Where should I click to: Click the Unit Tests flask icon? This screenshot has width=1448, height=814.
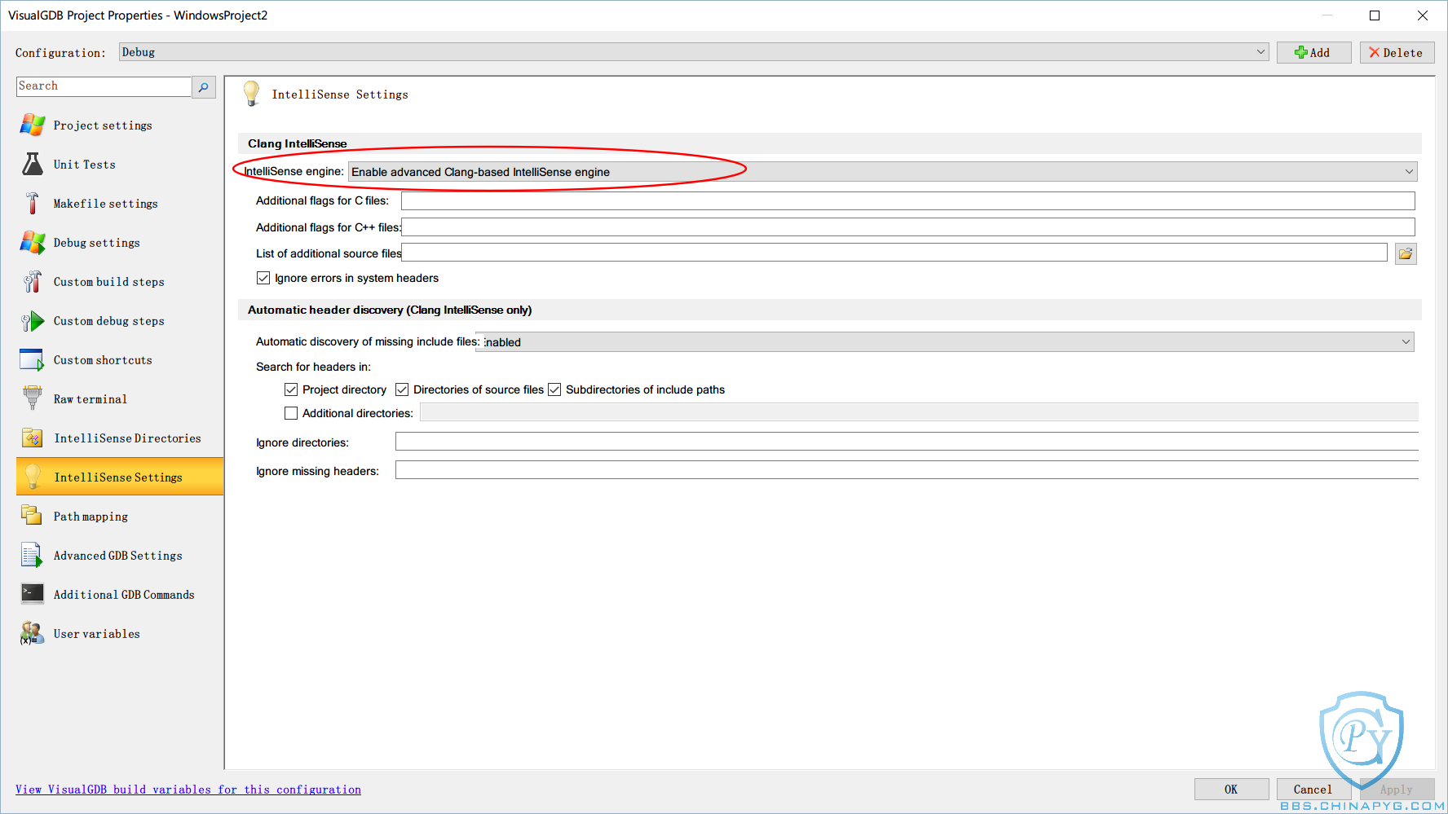pyautogui.click(x=33, y=164)
